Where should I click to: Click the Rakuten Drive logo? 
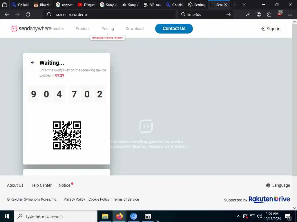pyautogui.click(x=269, y=199)
